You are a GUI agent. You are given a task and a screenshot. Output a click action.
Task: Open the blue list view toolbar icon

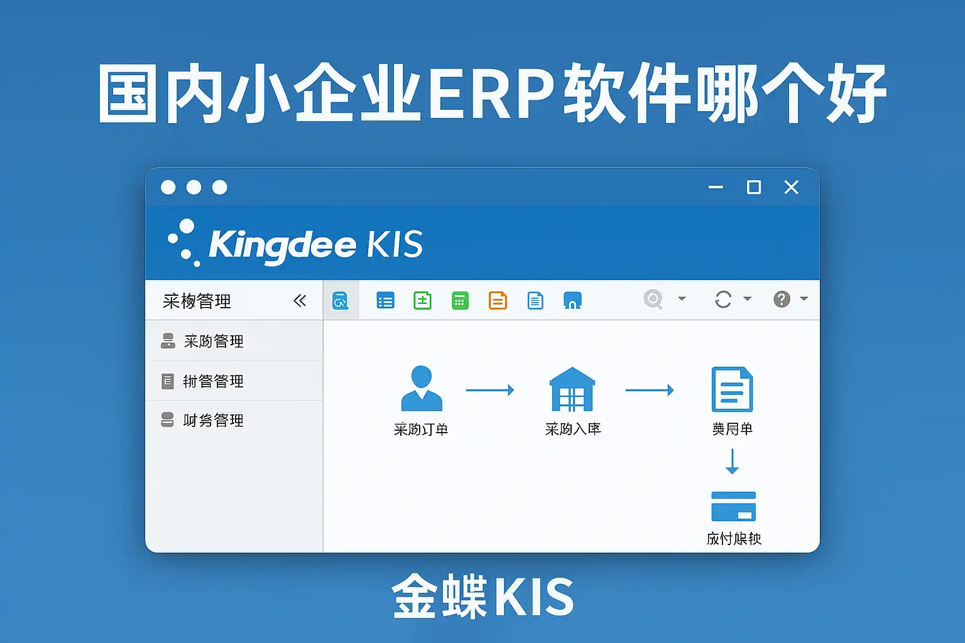(385, 301)
